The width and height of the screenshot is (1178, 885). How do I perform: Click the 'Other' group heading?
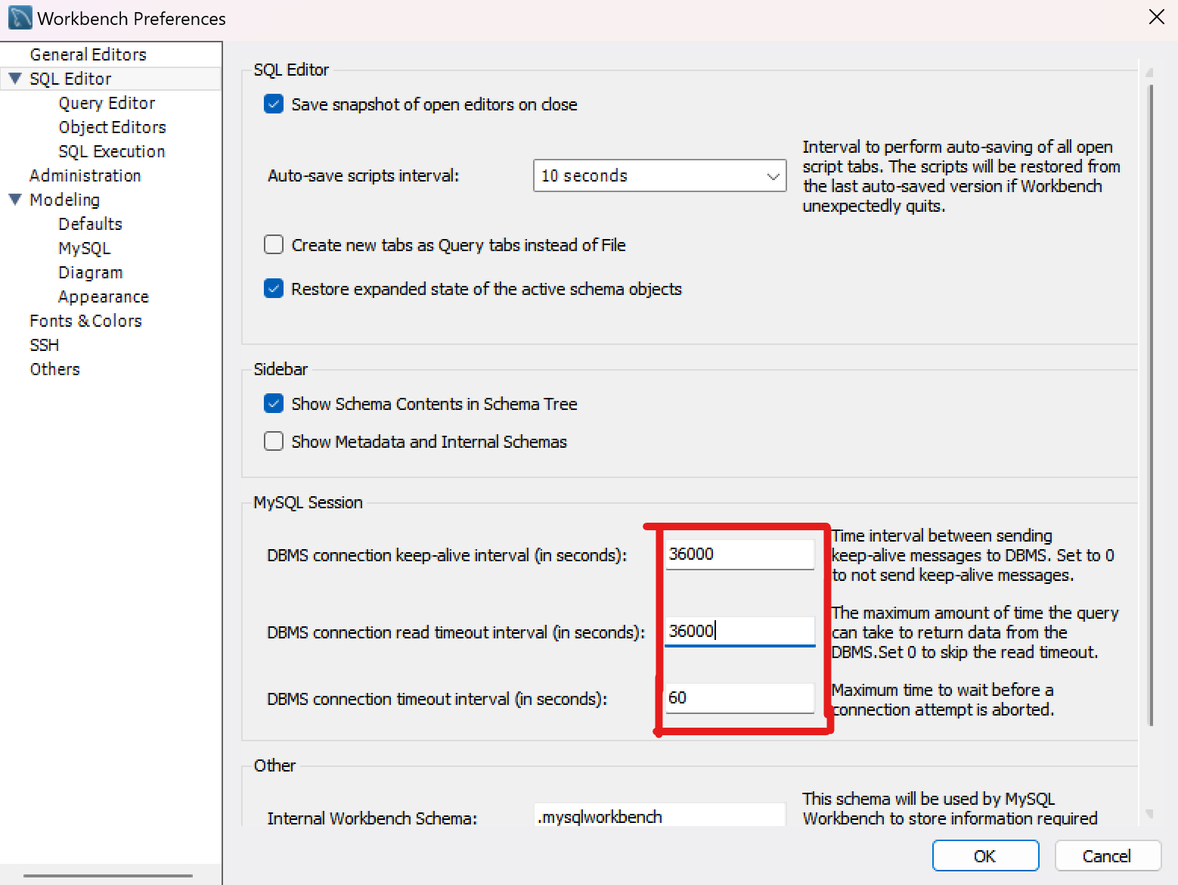(274, 765)
